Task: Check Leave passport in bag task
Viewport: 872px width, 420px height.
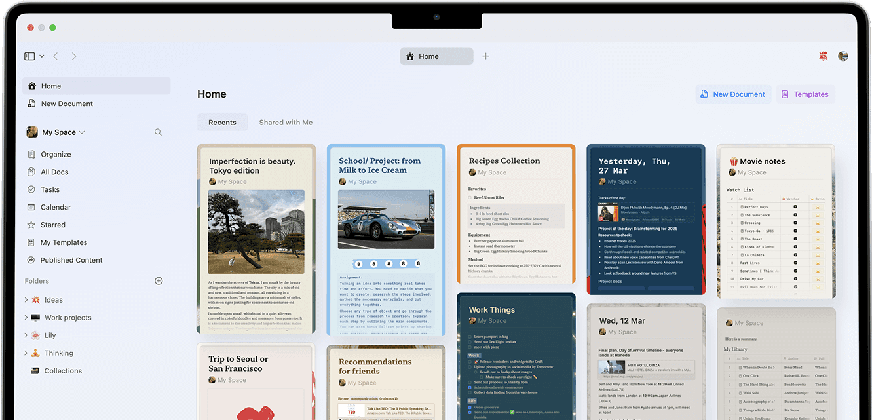Action: pyautogui.click(x=470, y=337)
